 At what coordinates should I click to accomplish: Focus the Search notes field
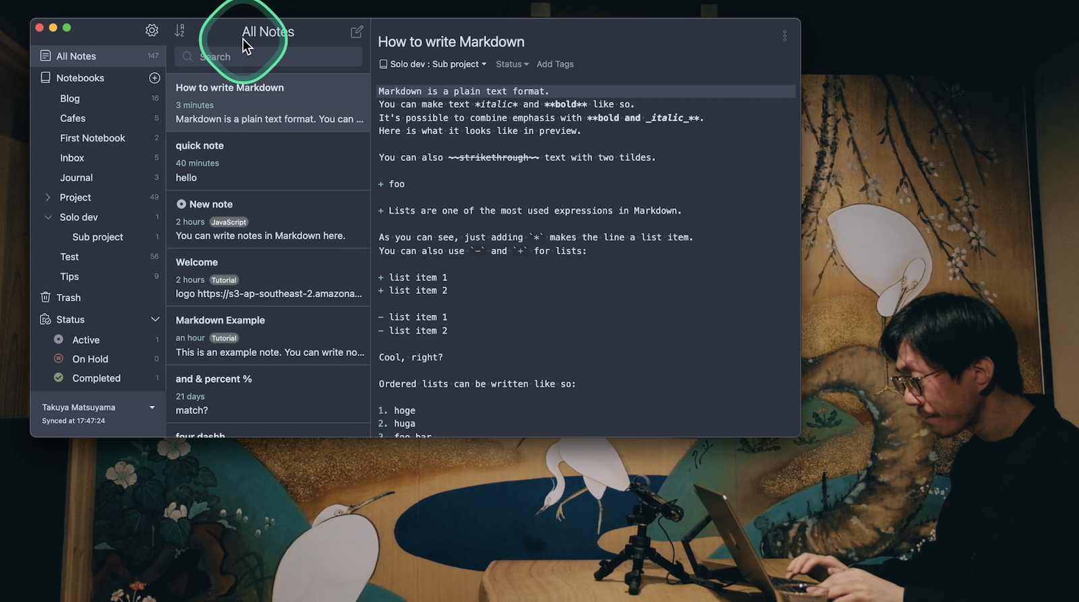pyautogui.click(x=268, y=57)
